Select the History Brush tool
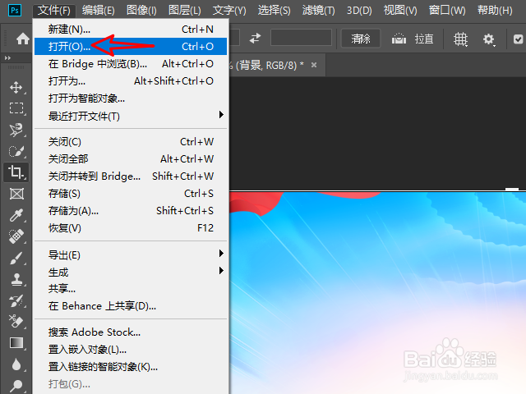 point(16,300)
